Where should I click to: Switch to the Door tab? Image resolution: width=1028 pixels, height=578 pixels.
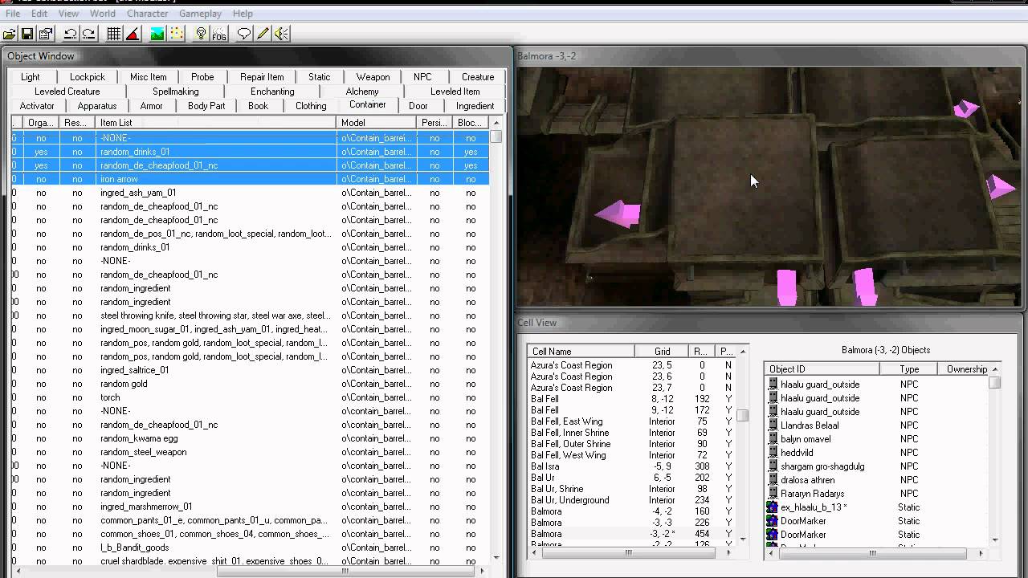pyautogui.click(x=418, y=106)
